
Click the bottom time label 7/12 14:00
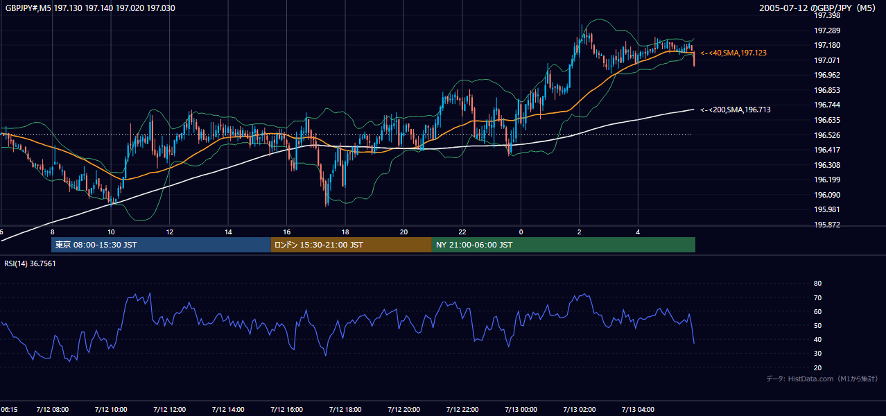[x=228, y=410]
